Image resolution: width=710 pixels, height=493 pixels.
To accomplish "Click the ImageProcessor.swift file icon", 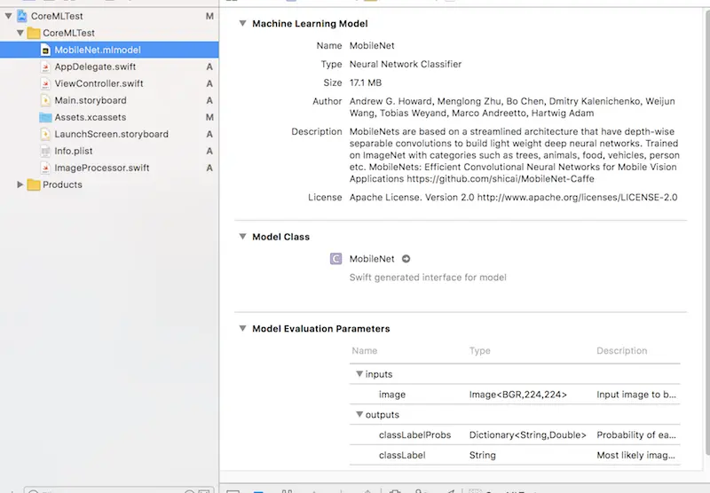I will click(45, 168).
